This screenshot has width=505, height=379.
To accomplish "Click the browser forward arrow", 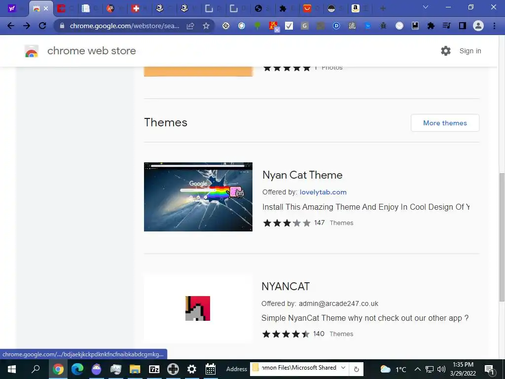I will [x=27, y=26].
